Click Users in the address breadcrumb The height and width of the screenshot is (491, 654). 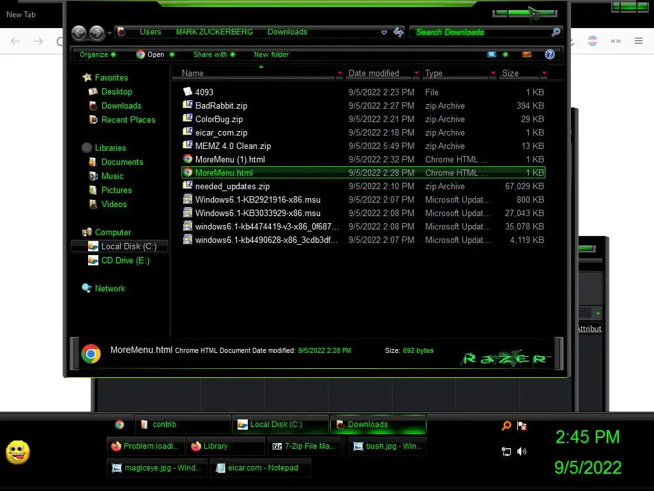(x=150, y=32)
